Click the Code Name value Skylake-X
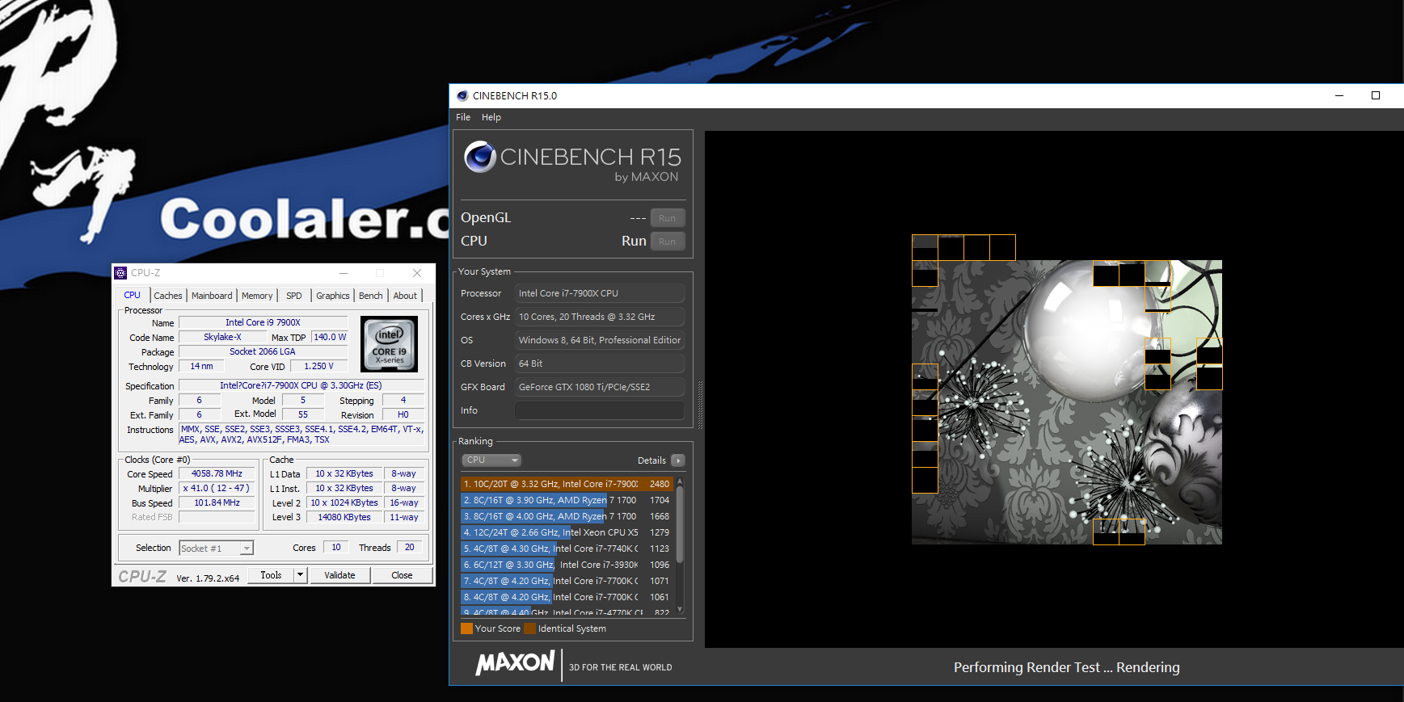Image resolution: width=1404 pixels, height=702 pixels. coord(222,337)
